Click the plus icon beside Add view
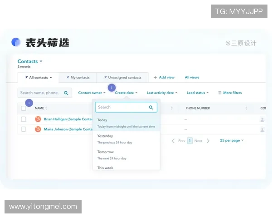 155,77
